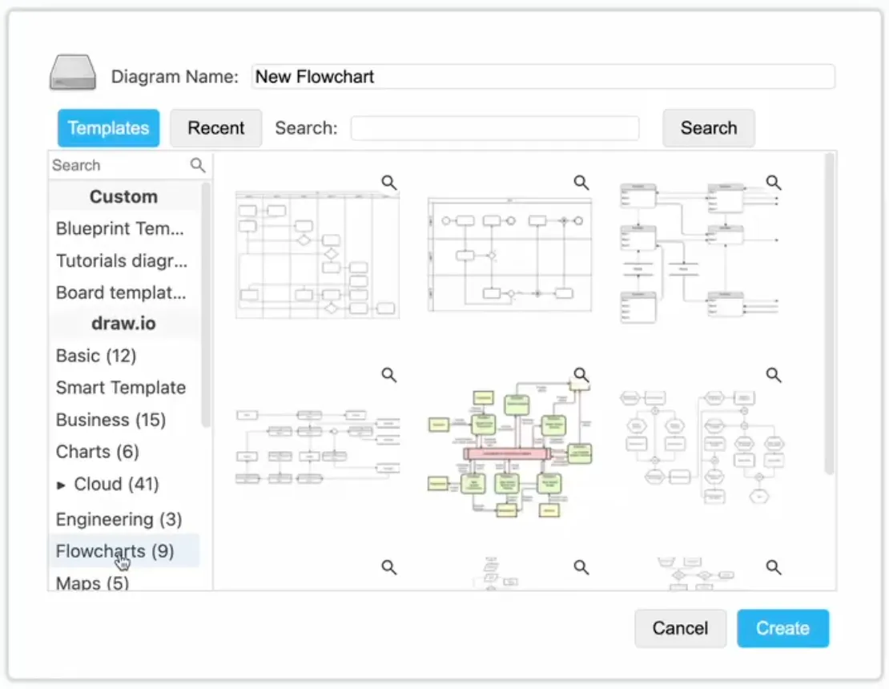The width and height of the screenshot is (889, 689).
Task: Preview the first template in the middle row
Action: 389,374
